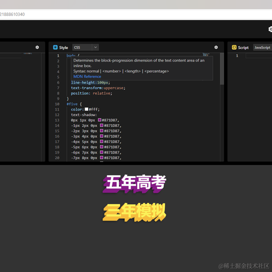The image size is (272, 272).
Task: Click the white #fff color swatch
Action: 86,109
